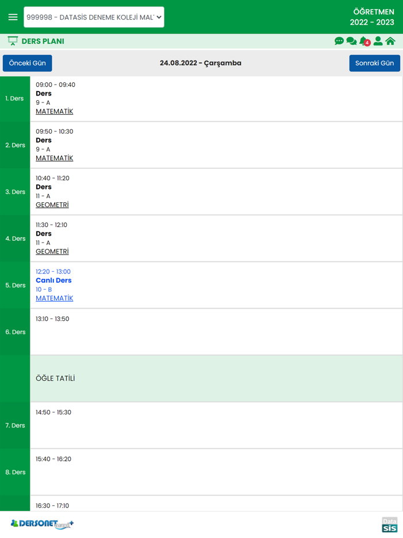
Task: Click the 12:20 - 13:00 time text
Action: [53, 271]
